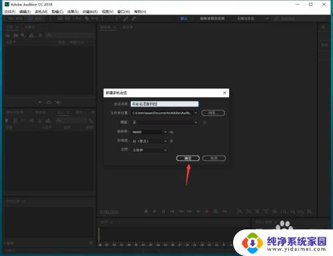
Task: Select the Spot Healing Brush tool
Action: click(134, 19)
